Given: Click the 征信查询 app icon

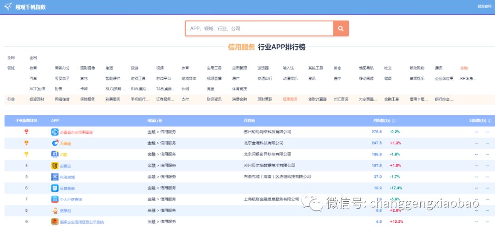Looking at the screenshot, I should pyautogui.click(x=55, y=188).
